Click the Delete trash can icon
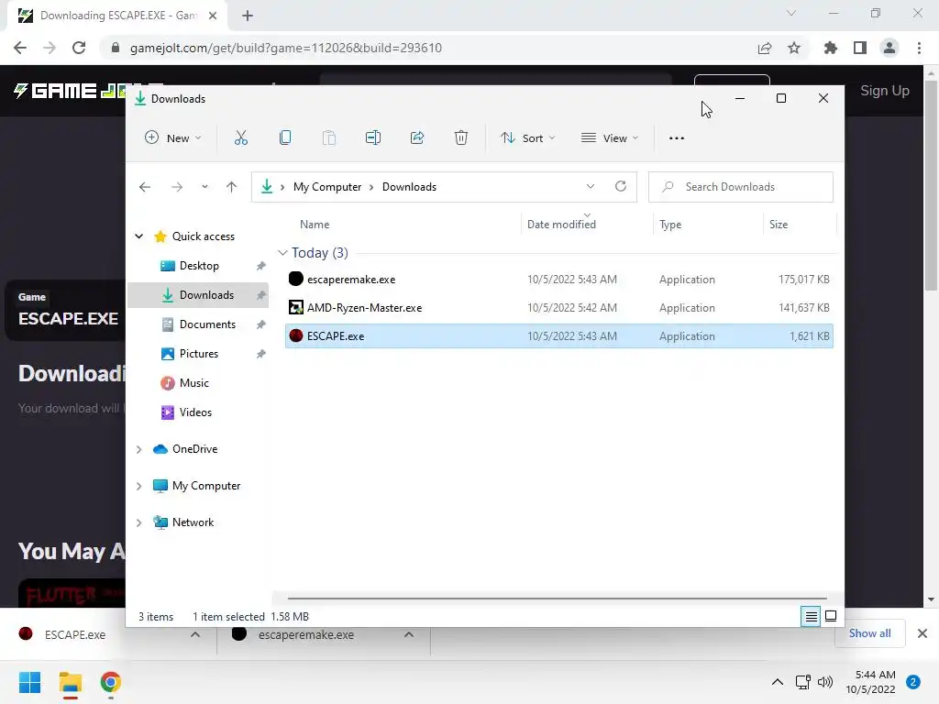Image resolution: width=939 pixels, height=704 pixels. (460, 137)
